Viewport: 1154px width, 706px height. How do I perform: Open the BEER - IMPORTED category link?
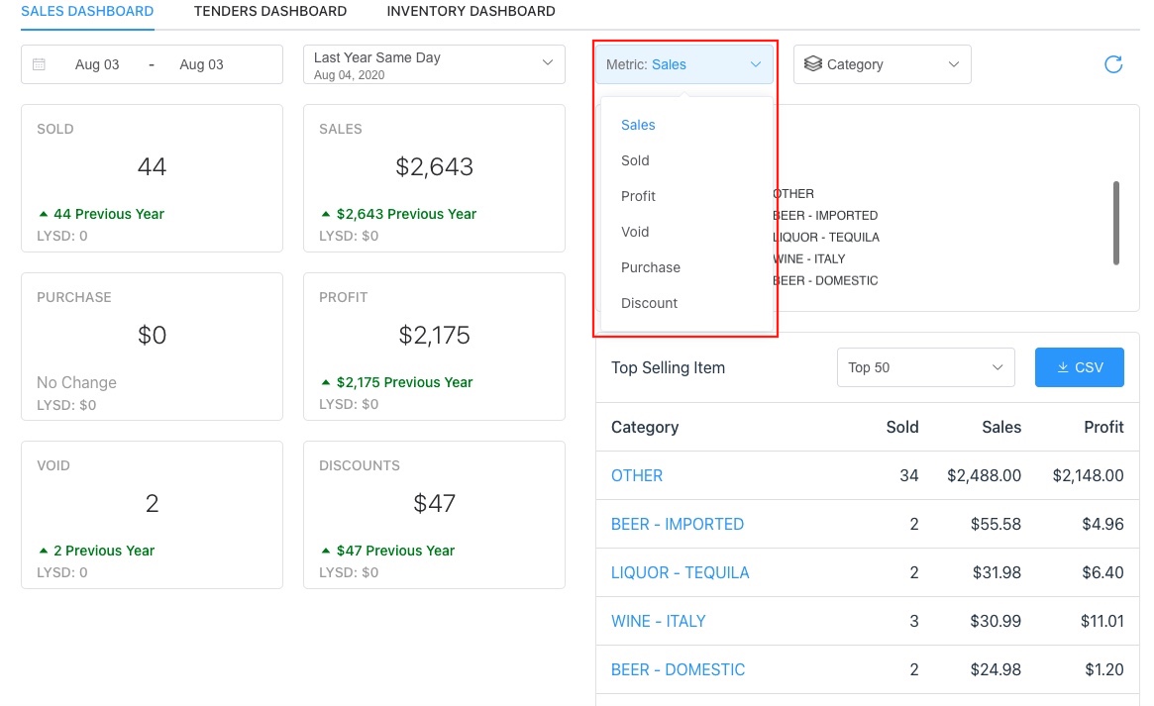coord(677,524)
